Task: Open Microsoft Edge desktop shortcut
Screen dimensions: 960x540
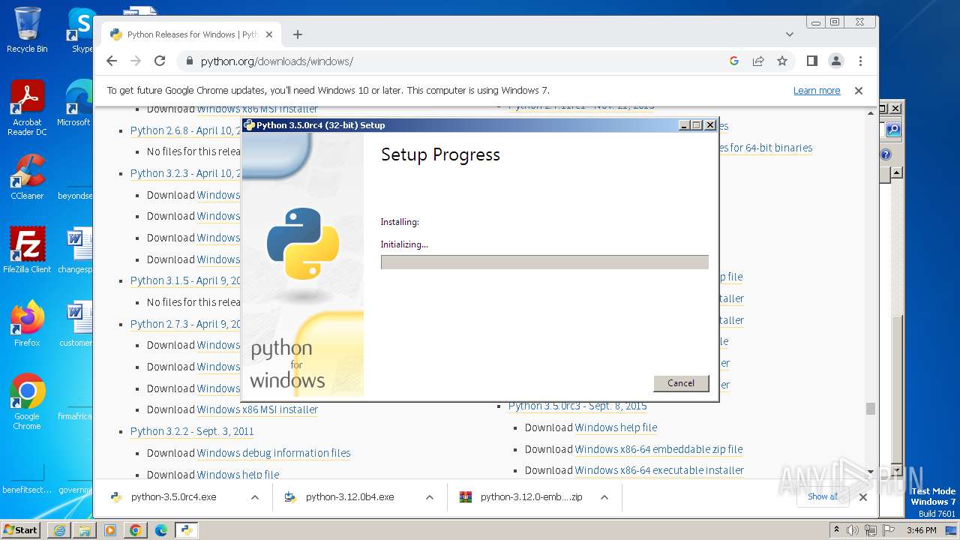Action: (x=75, y=103)
